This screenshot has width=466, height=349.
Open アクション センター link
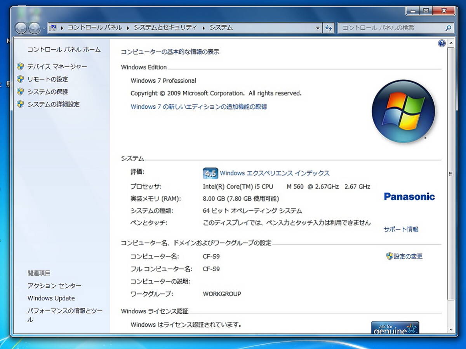[x=54, y=286]
